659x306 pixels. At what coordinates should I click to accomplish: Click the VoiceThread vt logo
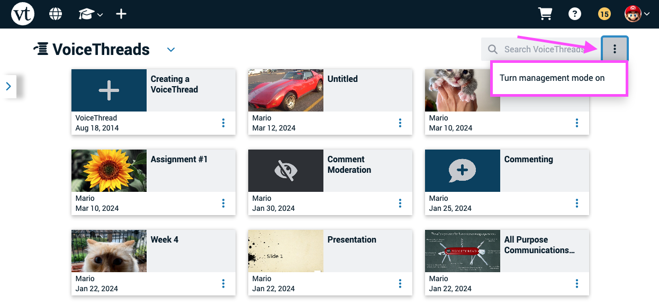click(23, 14)
